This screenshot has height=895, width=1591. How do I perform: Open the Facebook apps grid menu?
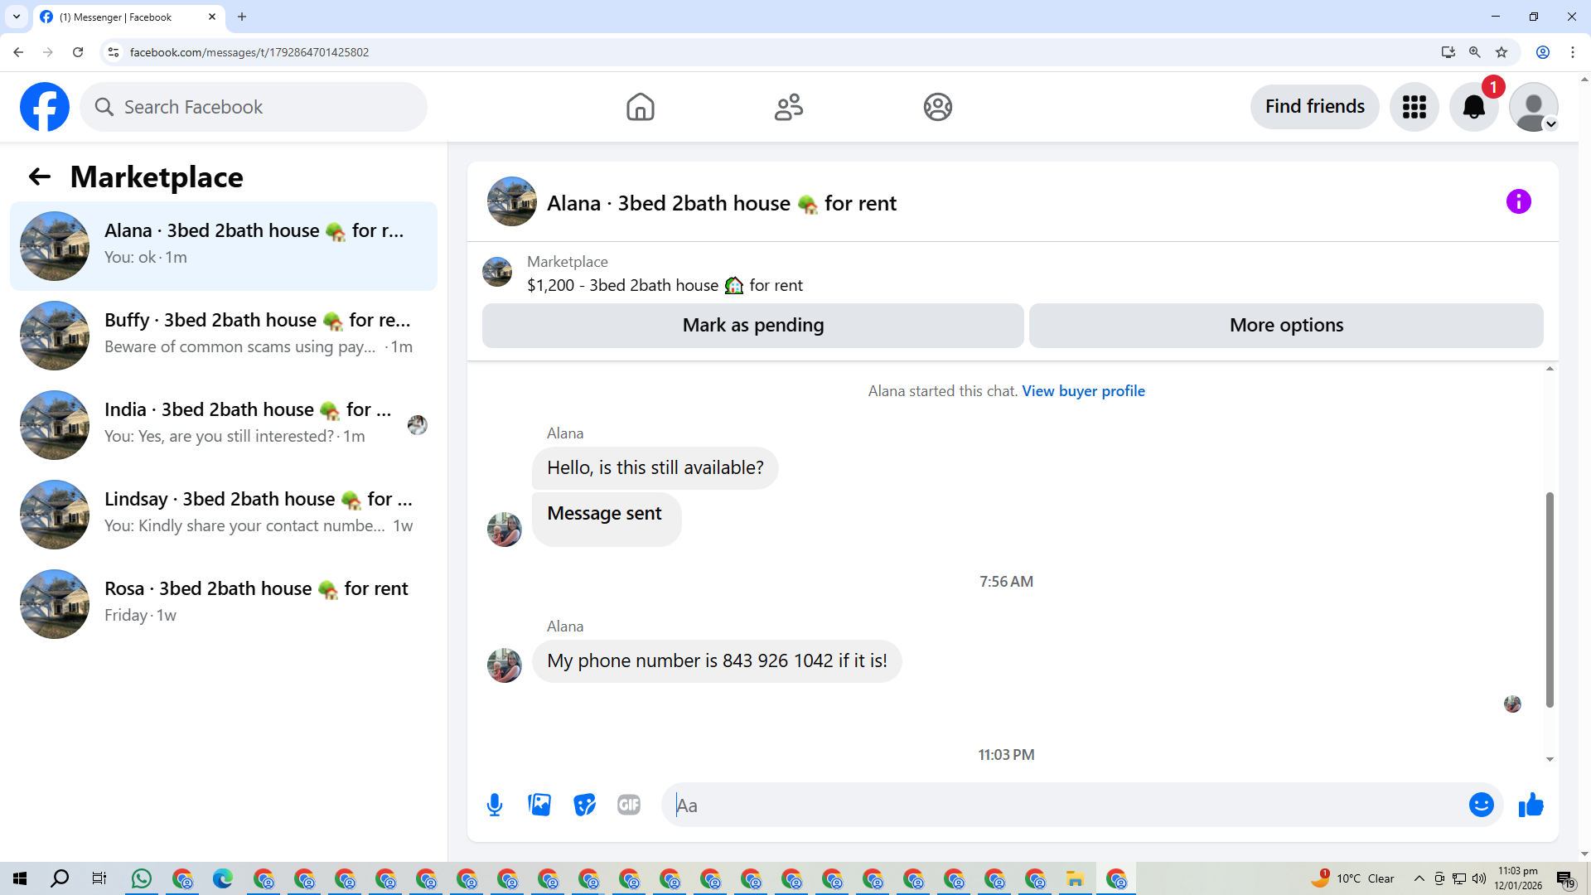(1414, 107)
